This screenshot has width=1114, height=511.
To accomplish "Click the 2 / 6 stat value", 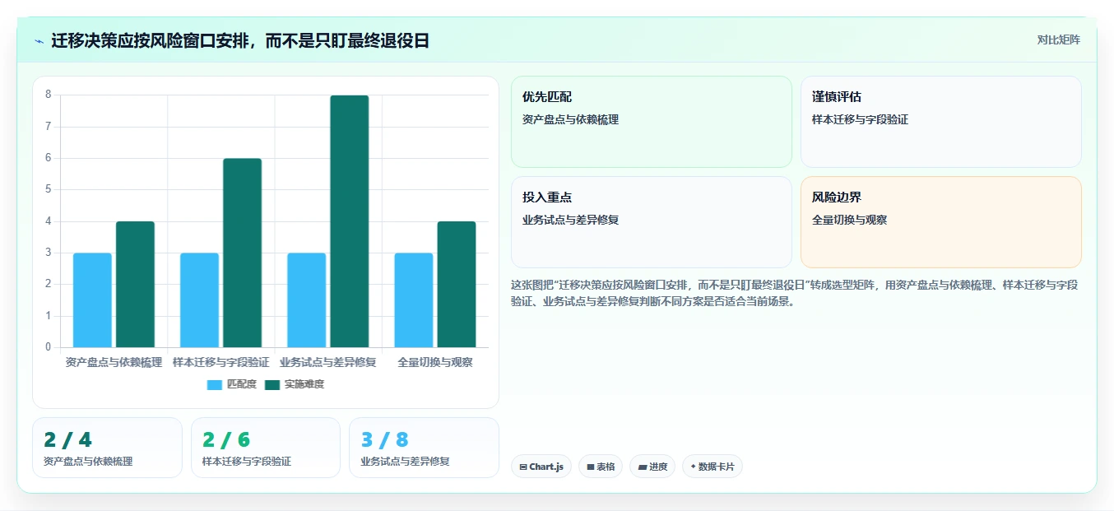I will click(225, 440).
